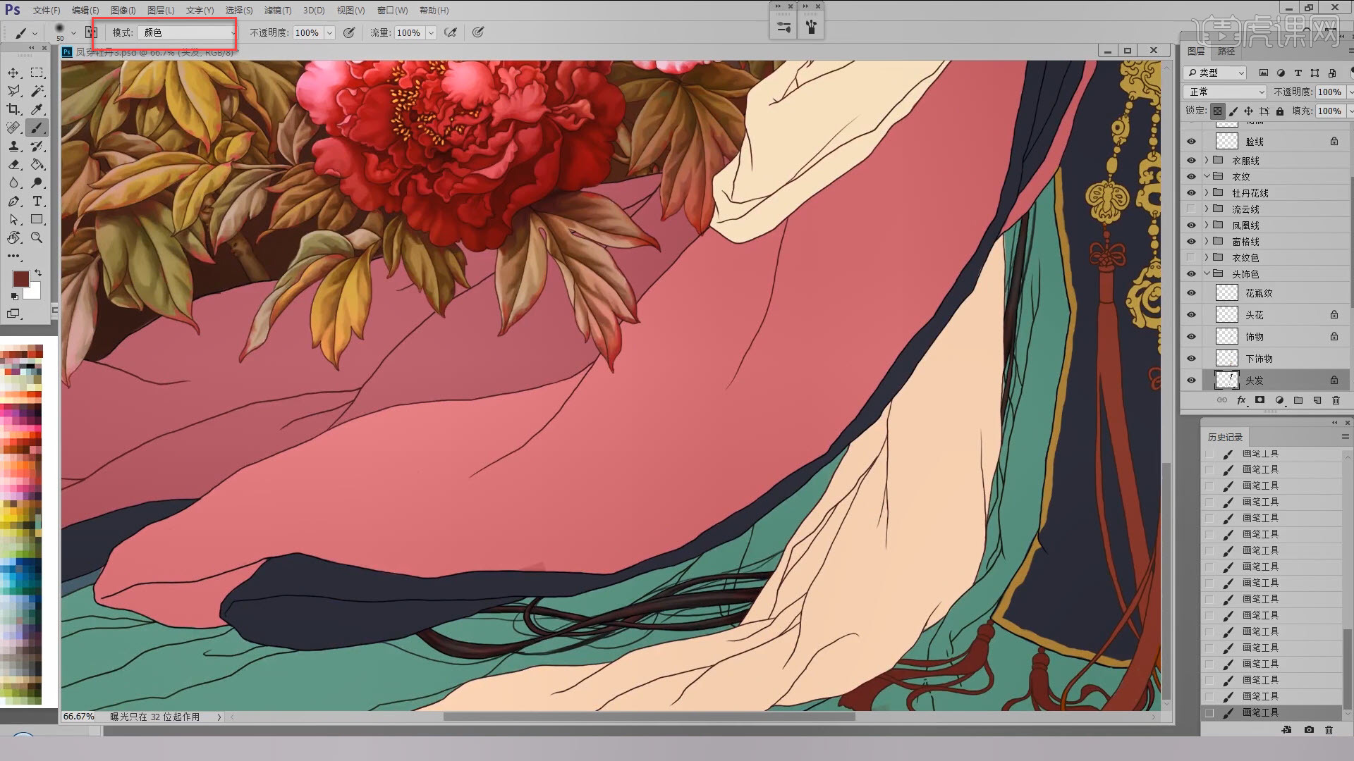The height and width of the screenshot is (761, 1354).
Task: Select the Pen tool
Action: [13, 201]
